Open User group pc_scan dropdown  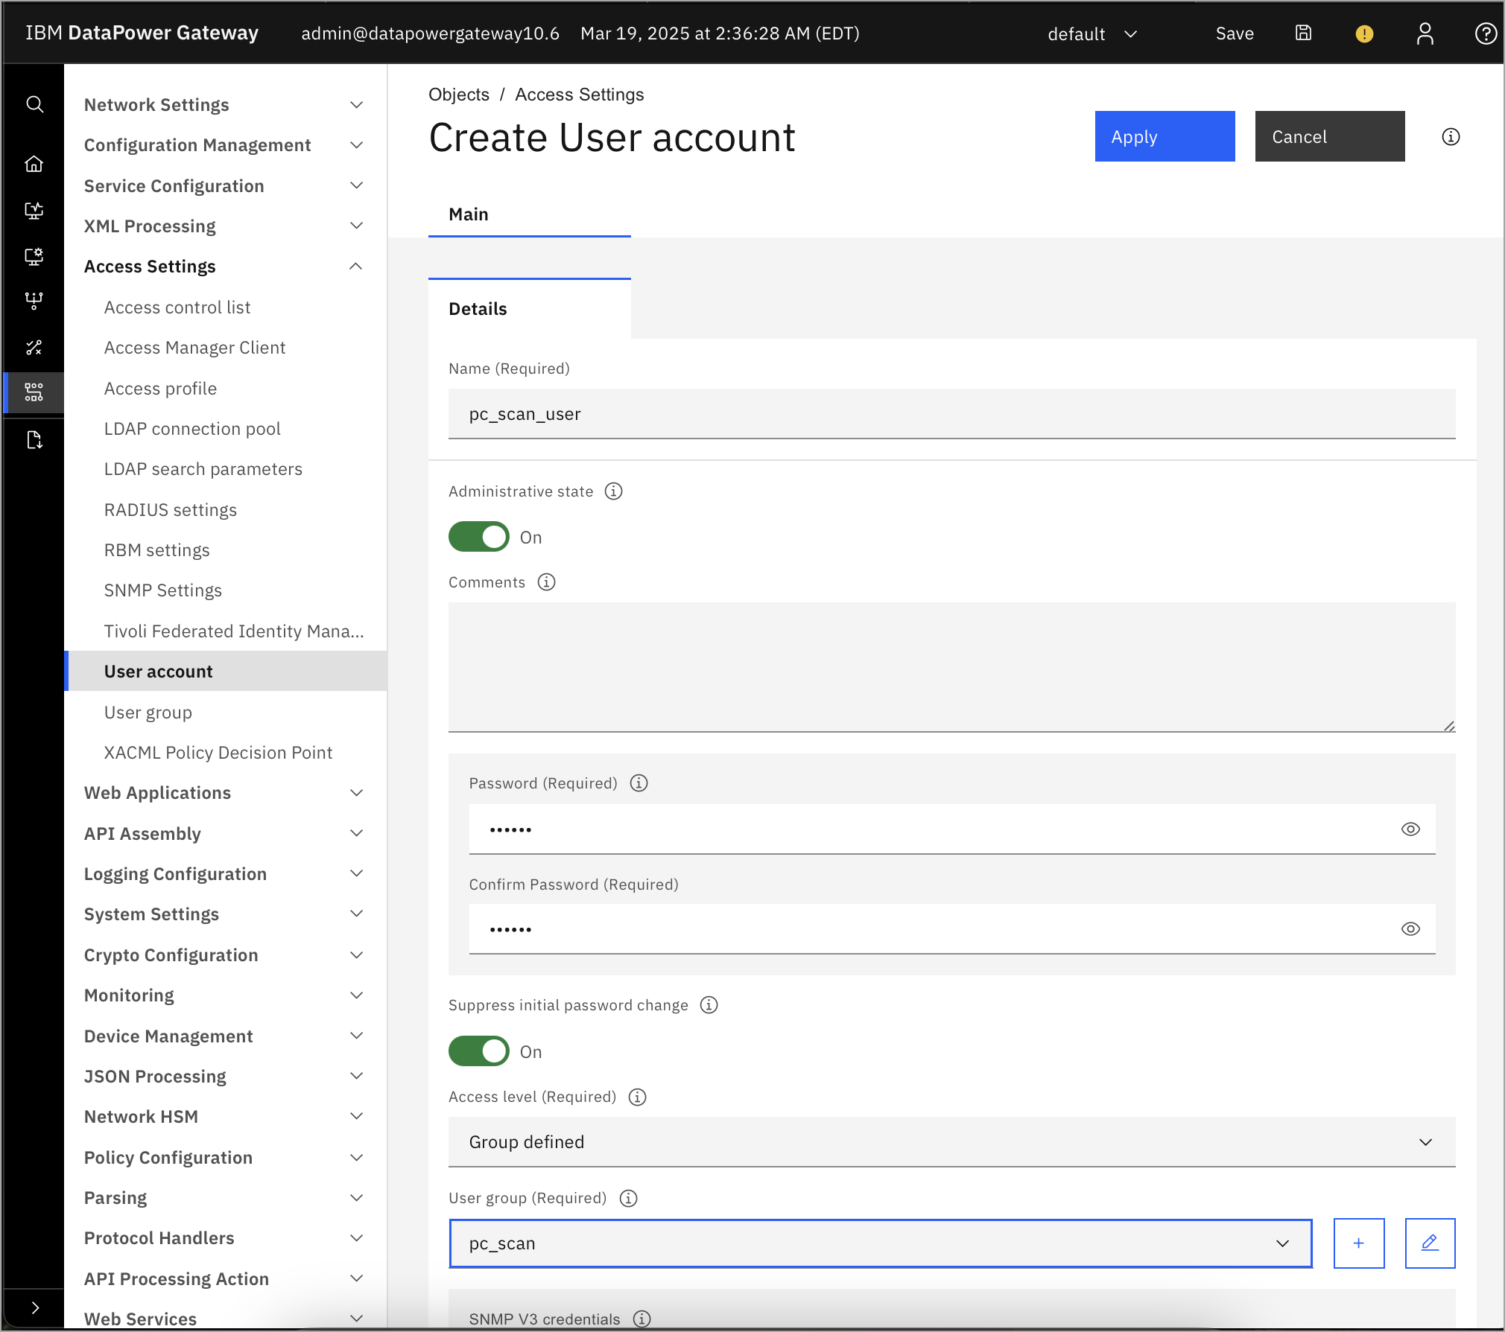pyautogui.click(x=881, y=1243)
